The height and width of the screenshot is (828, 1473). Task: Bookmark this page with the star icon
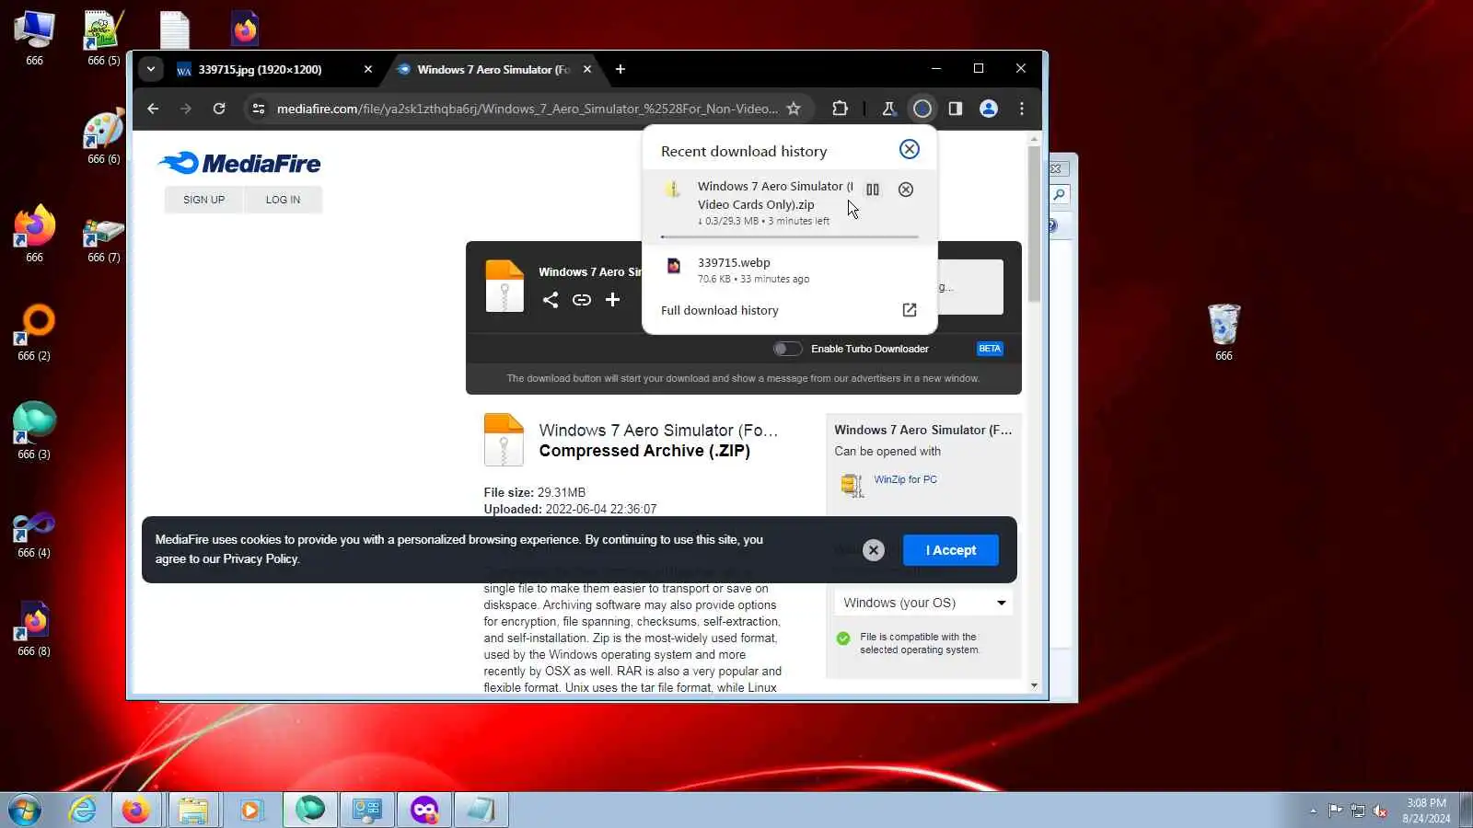(x=794, y=109)
